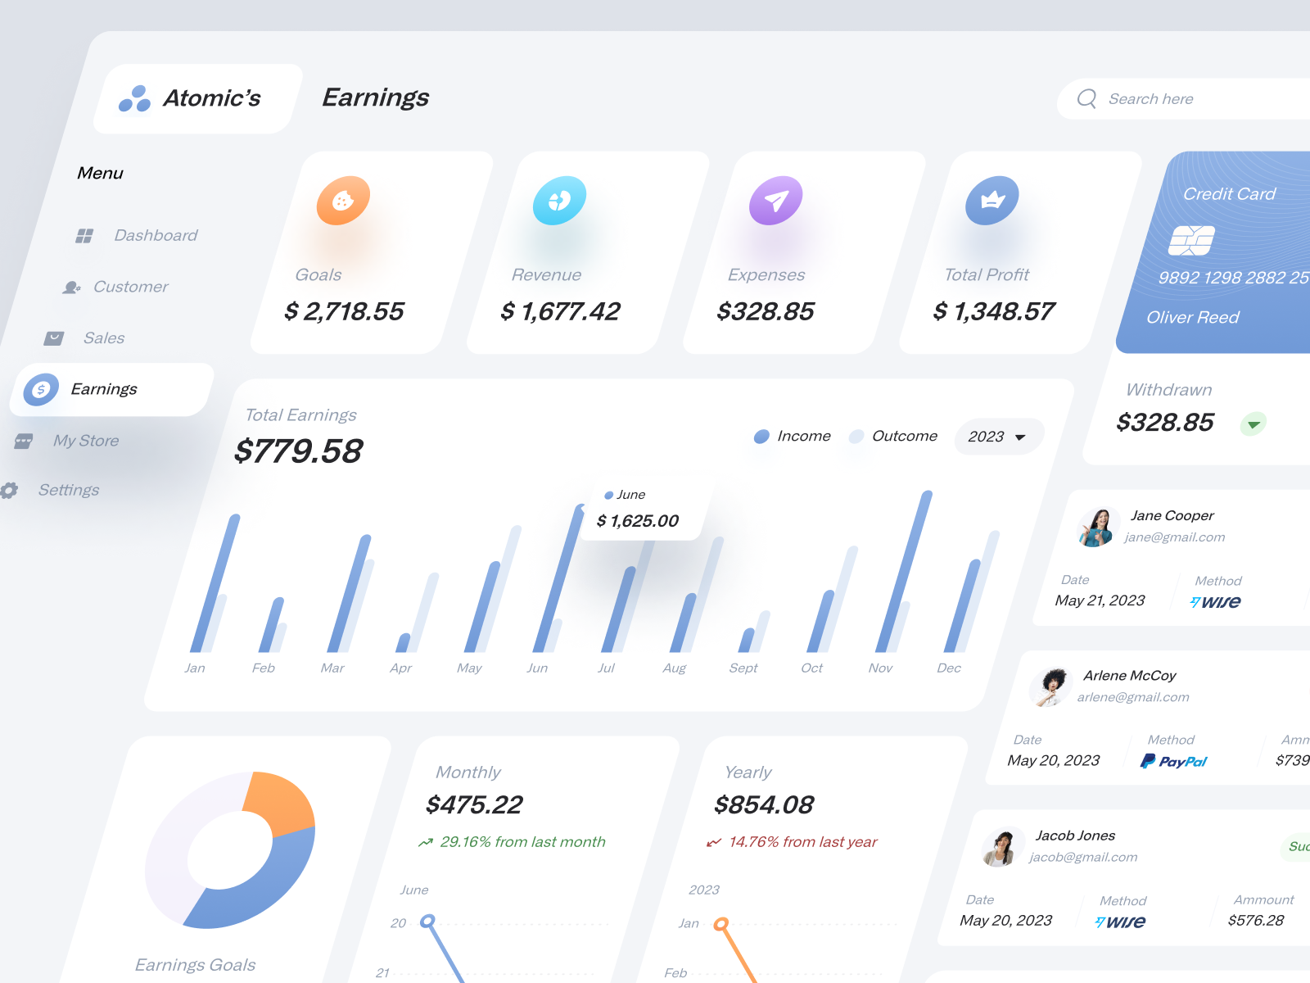Click the Dec month label

pyautogui.click(x=949, y=668)
